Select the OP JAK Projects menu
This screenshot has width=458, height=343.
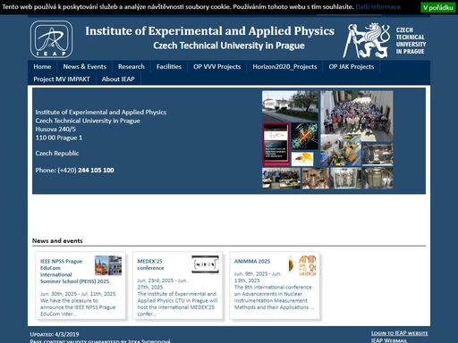click(352, 67)
